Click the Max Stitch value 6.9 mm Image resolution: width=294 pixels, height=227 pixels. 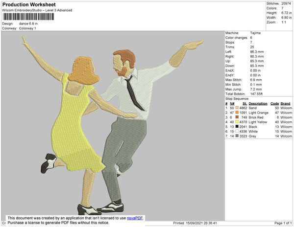pyautogui.click(x=256, y=80)
